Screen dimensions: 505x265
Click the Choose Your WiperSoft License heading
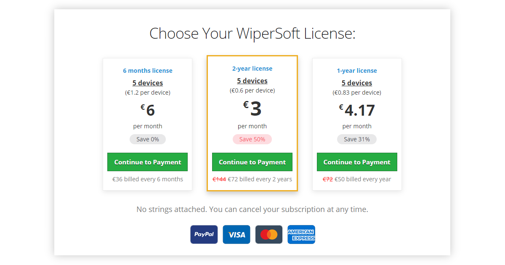tap(252, 33)
